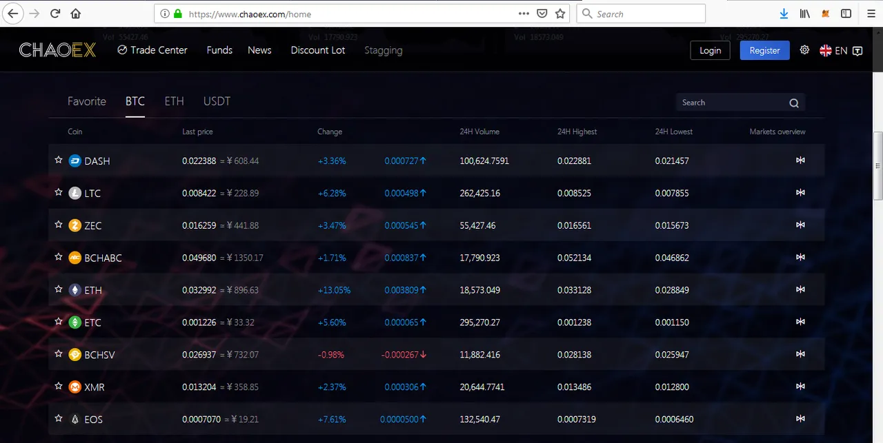Click the ZEC coin logo
883x443 pixels.
coord(75,225)
